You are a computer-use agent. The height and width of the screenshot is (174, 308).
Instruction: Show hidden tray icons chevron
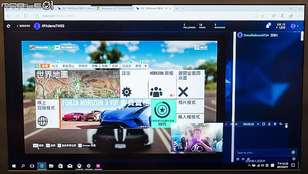tap(249, 165)
